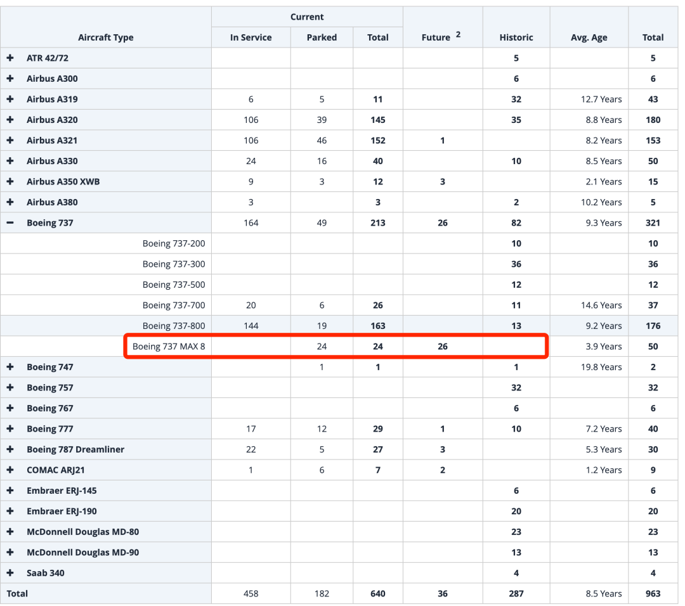Click Airbus A321 current total 152
685x606 pixels.
pos(378,140)
